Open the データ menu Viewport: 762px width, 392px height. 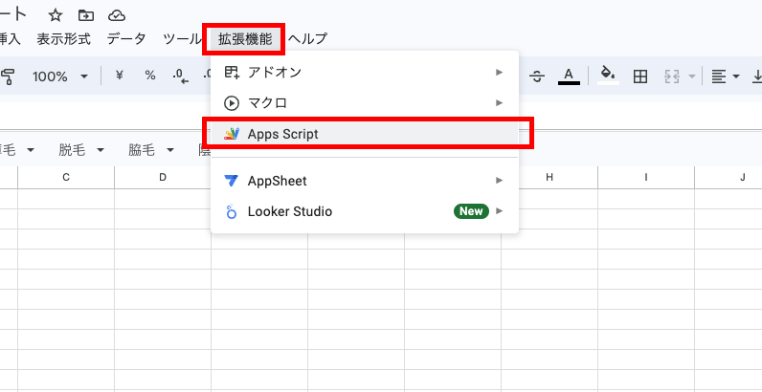coord(126,39)
